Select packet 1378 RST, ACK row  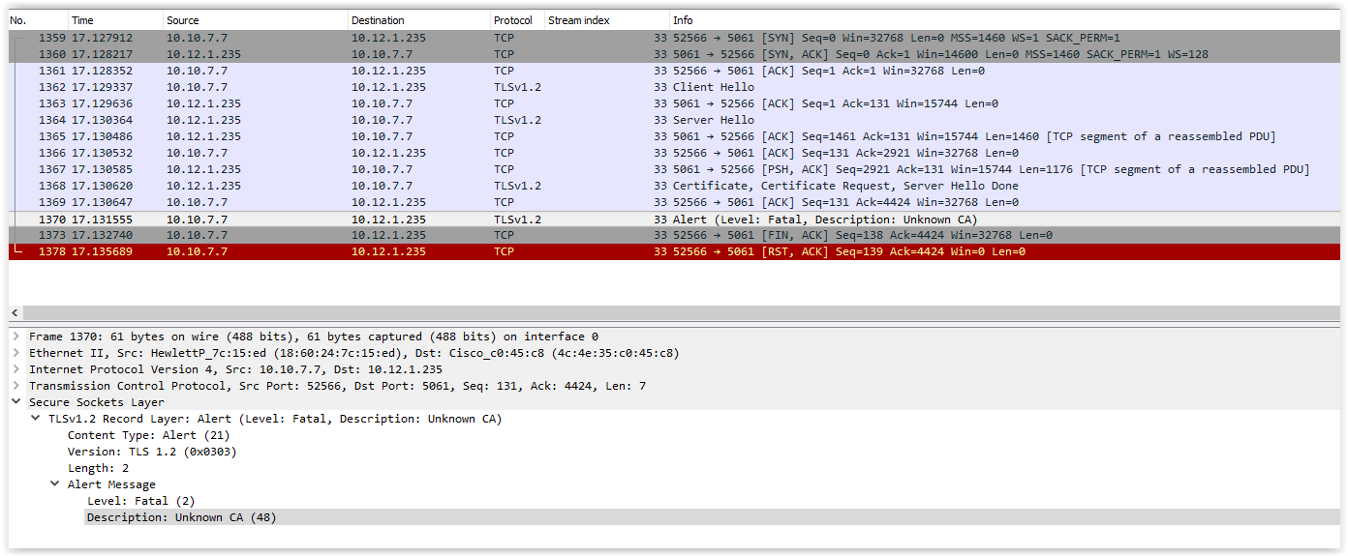click(675, 251)
